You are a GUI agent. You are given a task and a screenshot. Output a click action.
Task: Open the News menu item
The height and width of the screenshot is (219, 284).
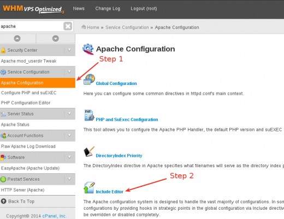(x=79, y=9)
